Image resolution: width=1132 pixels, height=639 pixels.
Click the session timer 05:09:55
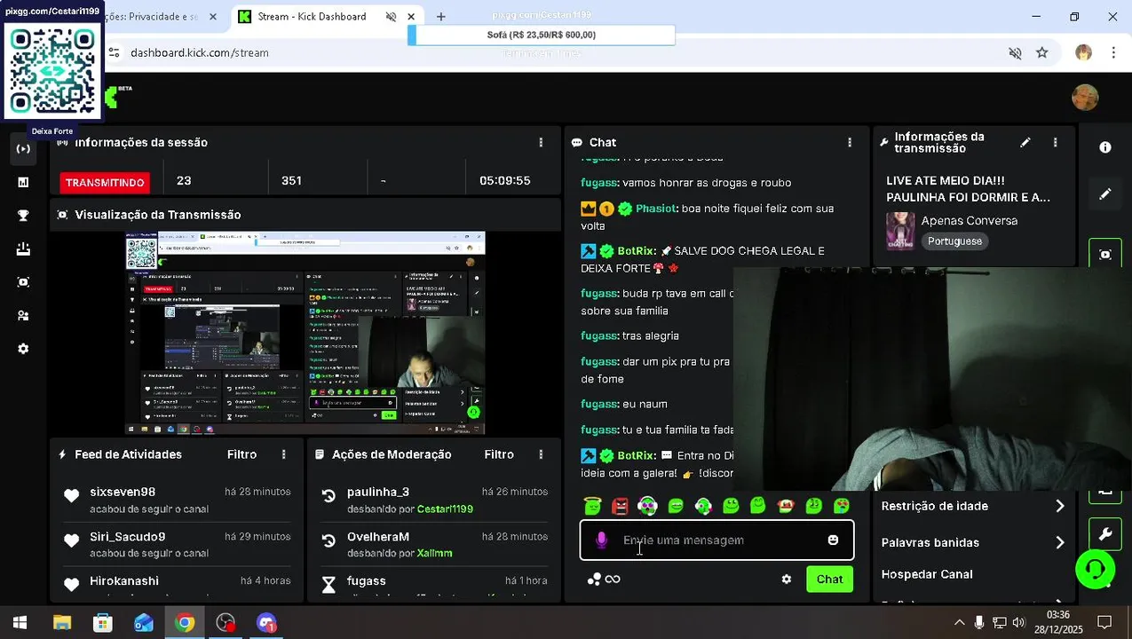(504, 180)
